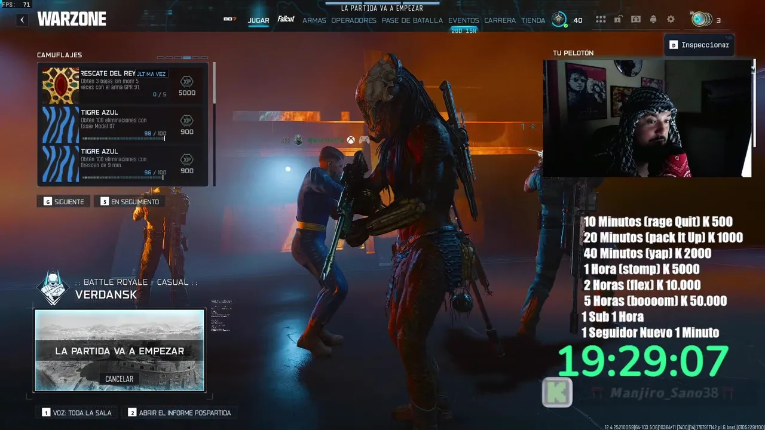Click ABRIR EL INFORME POSPARTIDA button
The width and height of the screenshot is (765, 430).
point(179,413)
